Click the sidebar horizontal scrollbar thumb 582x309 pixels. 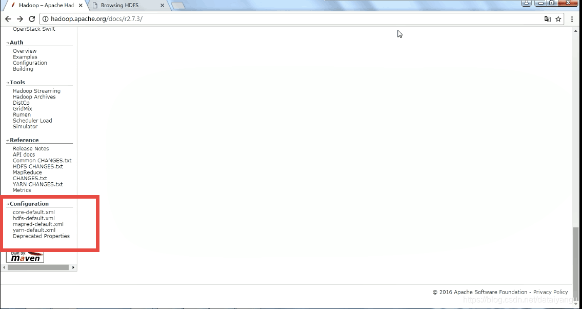38,267
